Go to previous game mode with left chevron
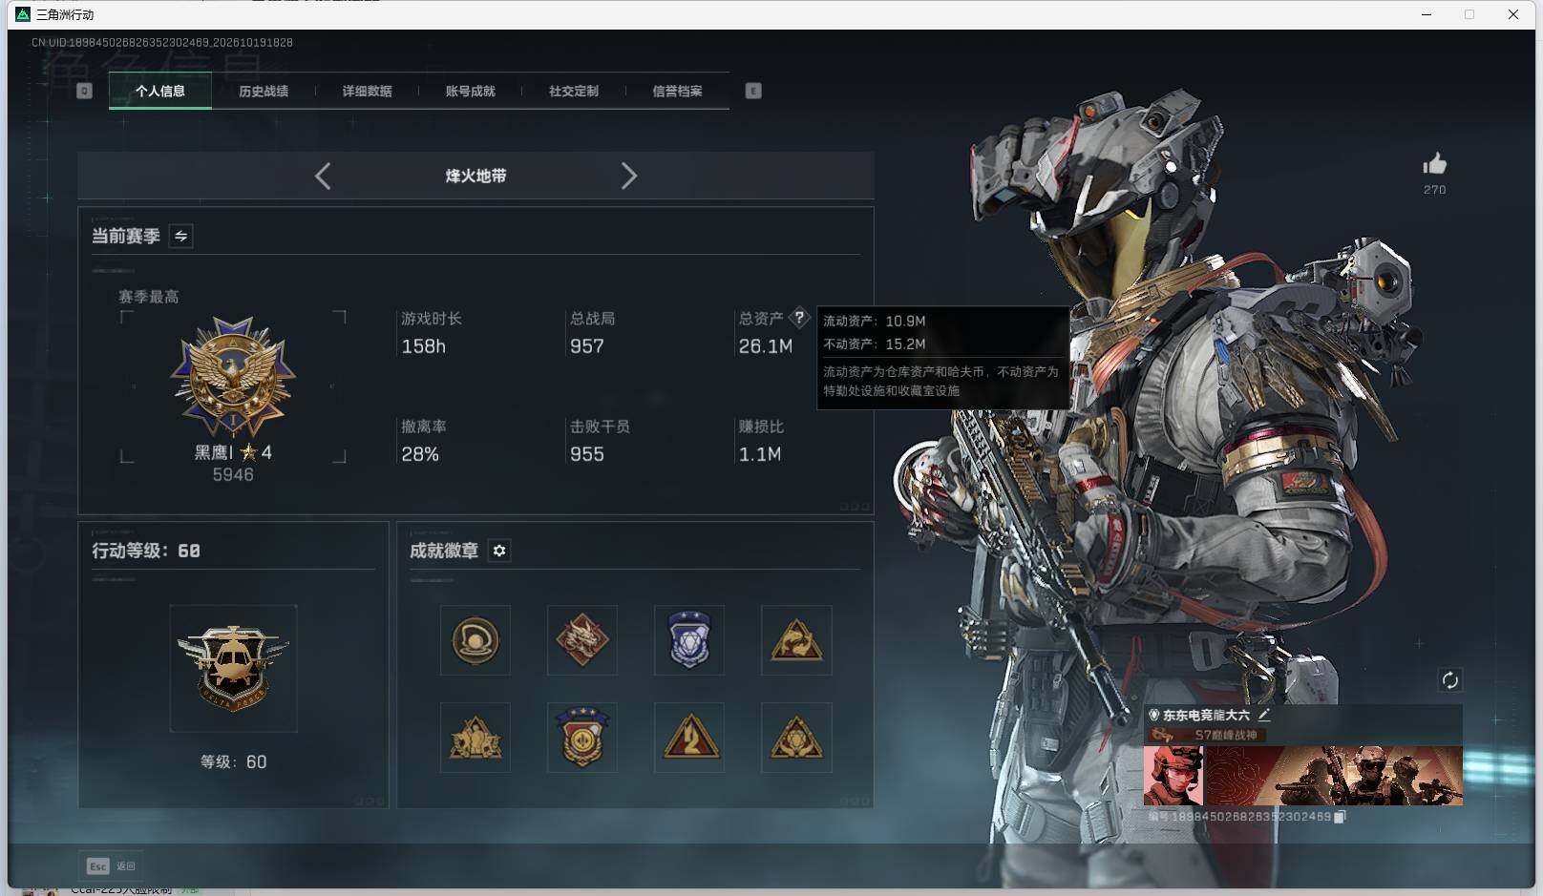This screenshot has width=1543, height=896. click(x=323, y=176)
